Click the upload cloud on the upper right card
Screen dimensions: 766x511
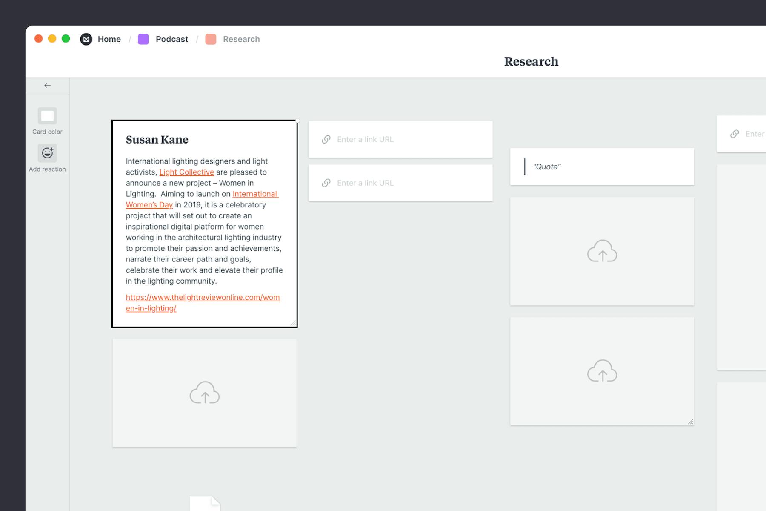602,251
